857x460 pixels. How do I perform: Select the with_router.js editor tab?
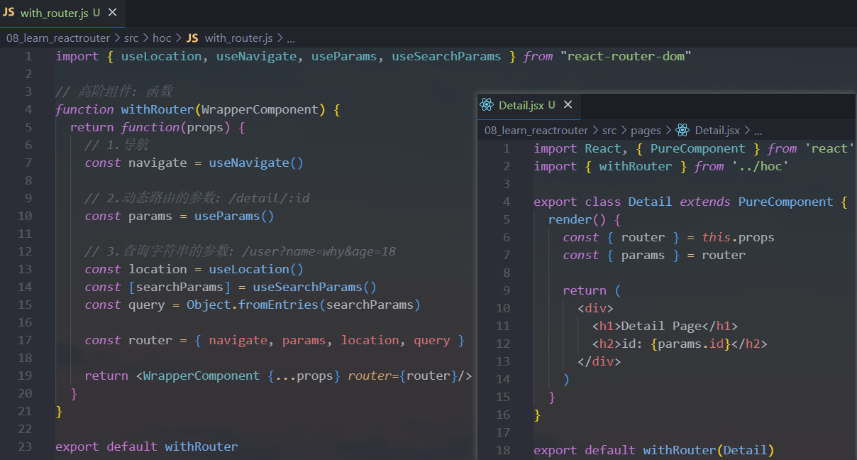click(x=62, y=13)
